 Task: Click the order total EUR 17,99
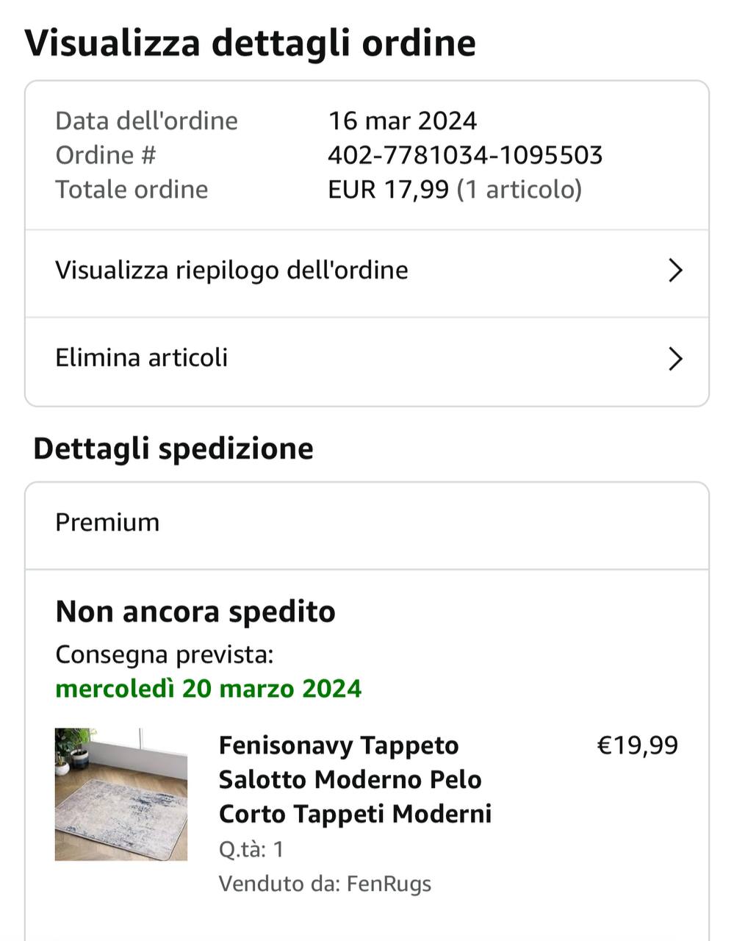pos(388,190)
